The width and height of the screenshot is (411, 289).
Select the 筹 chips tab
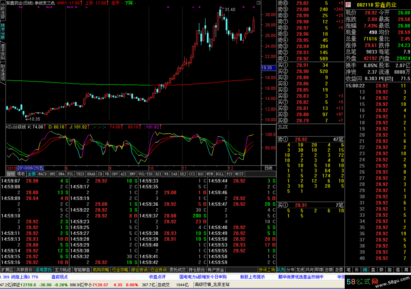[406, 270]
